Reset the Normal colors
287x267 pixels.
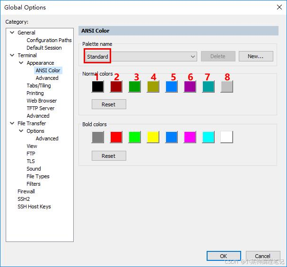tap(109, 104)
